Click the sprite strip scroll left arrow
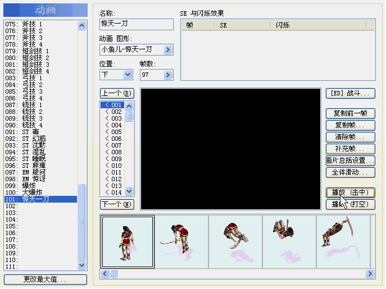Screen dimensions: 386x289 tap(105, 273)
